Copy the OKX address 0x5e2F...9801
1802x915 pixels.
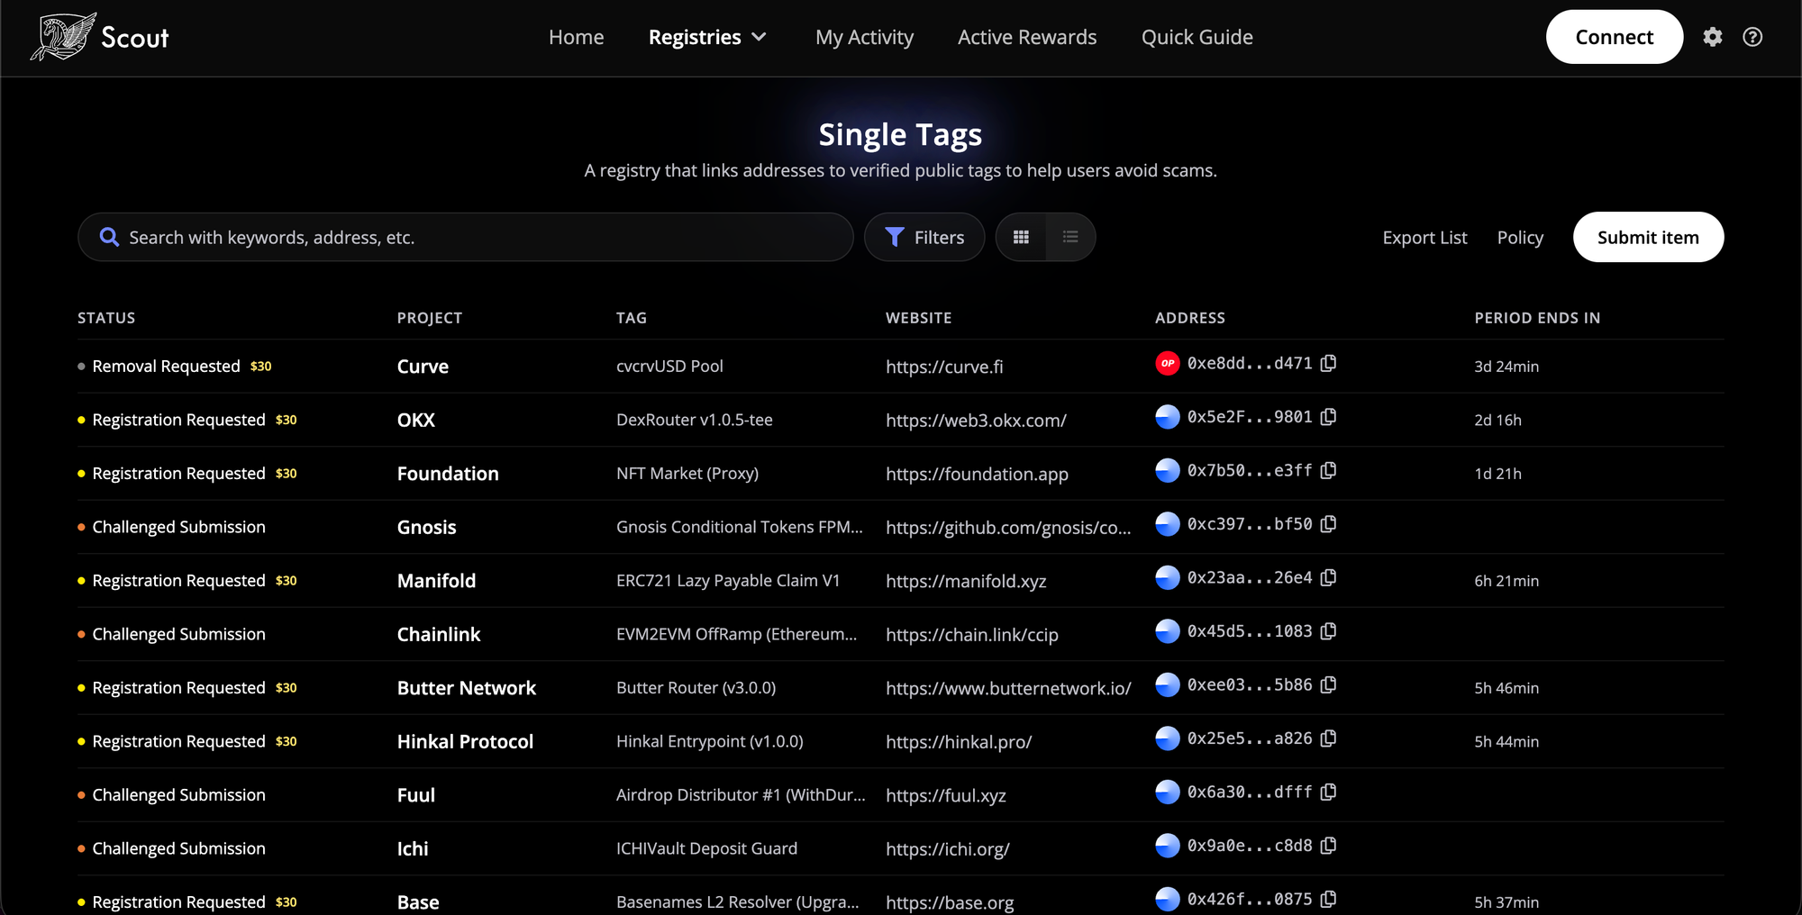[1328, 417]
